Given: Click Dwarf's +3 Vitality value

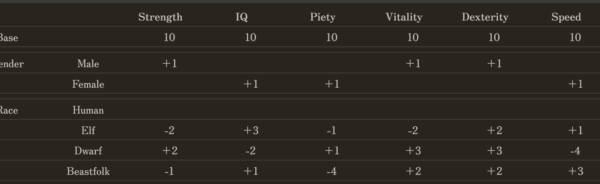Looking at the screenshot, I should tap(413, 151).
